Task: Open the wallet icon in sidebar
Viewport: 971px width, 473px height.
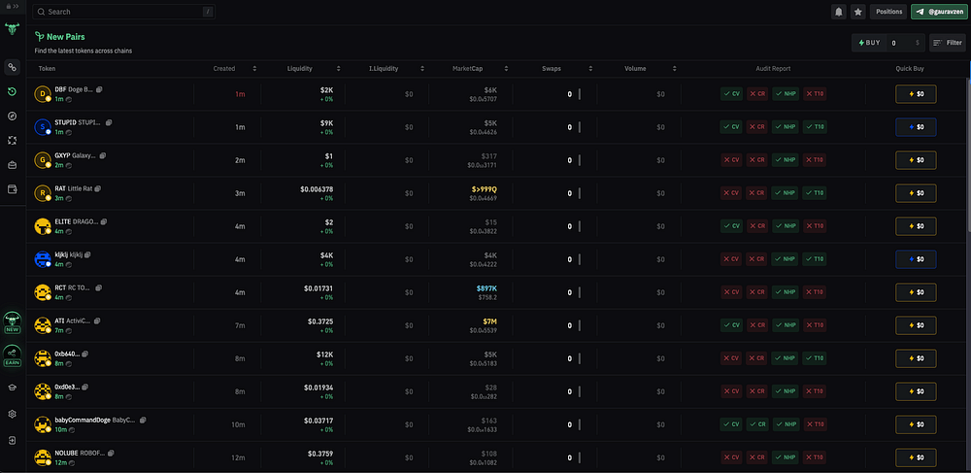Action: pyautogui.click(x=12, y=188)
